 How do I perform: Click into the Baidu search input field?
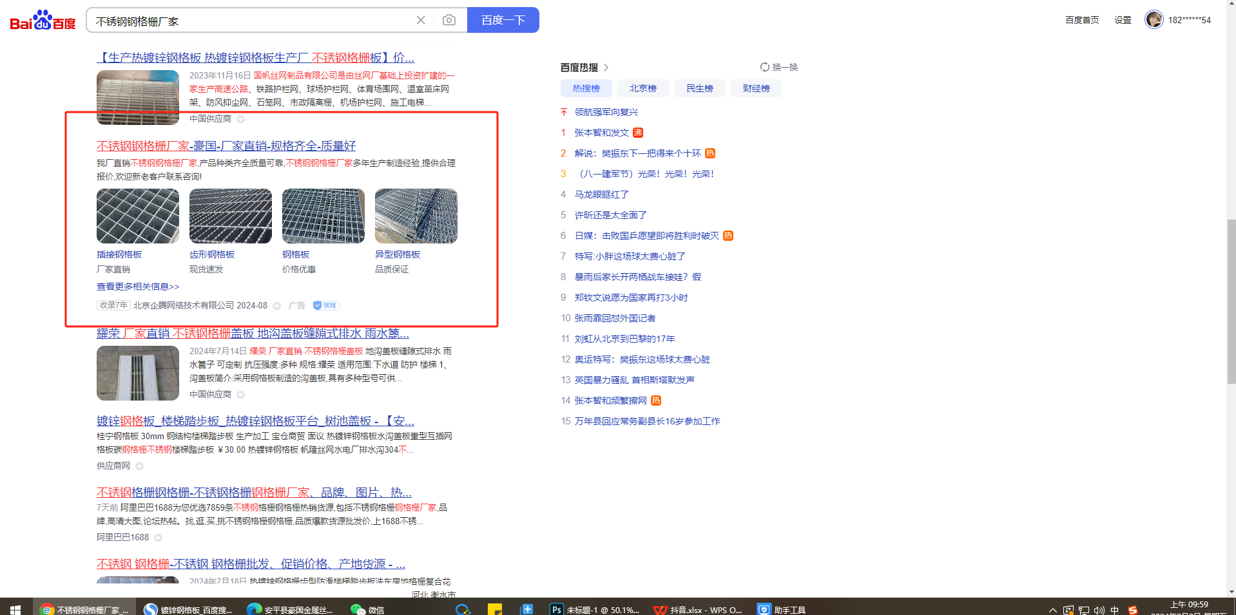pos(251,21)
